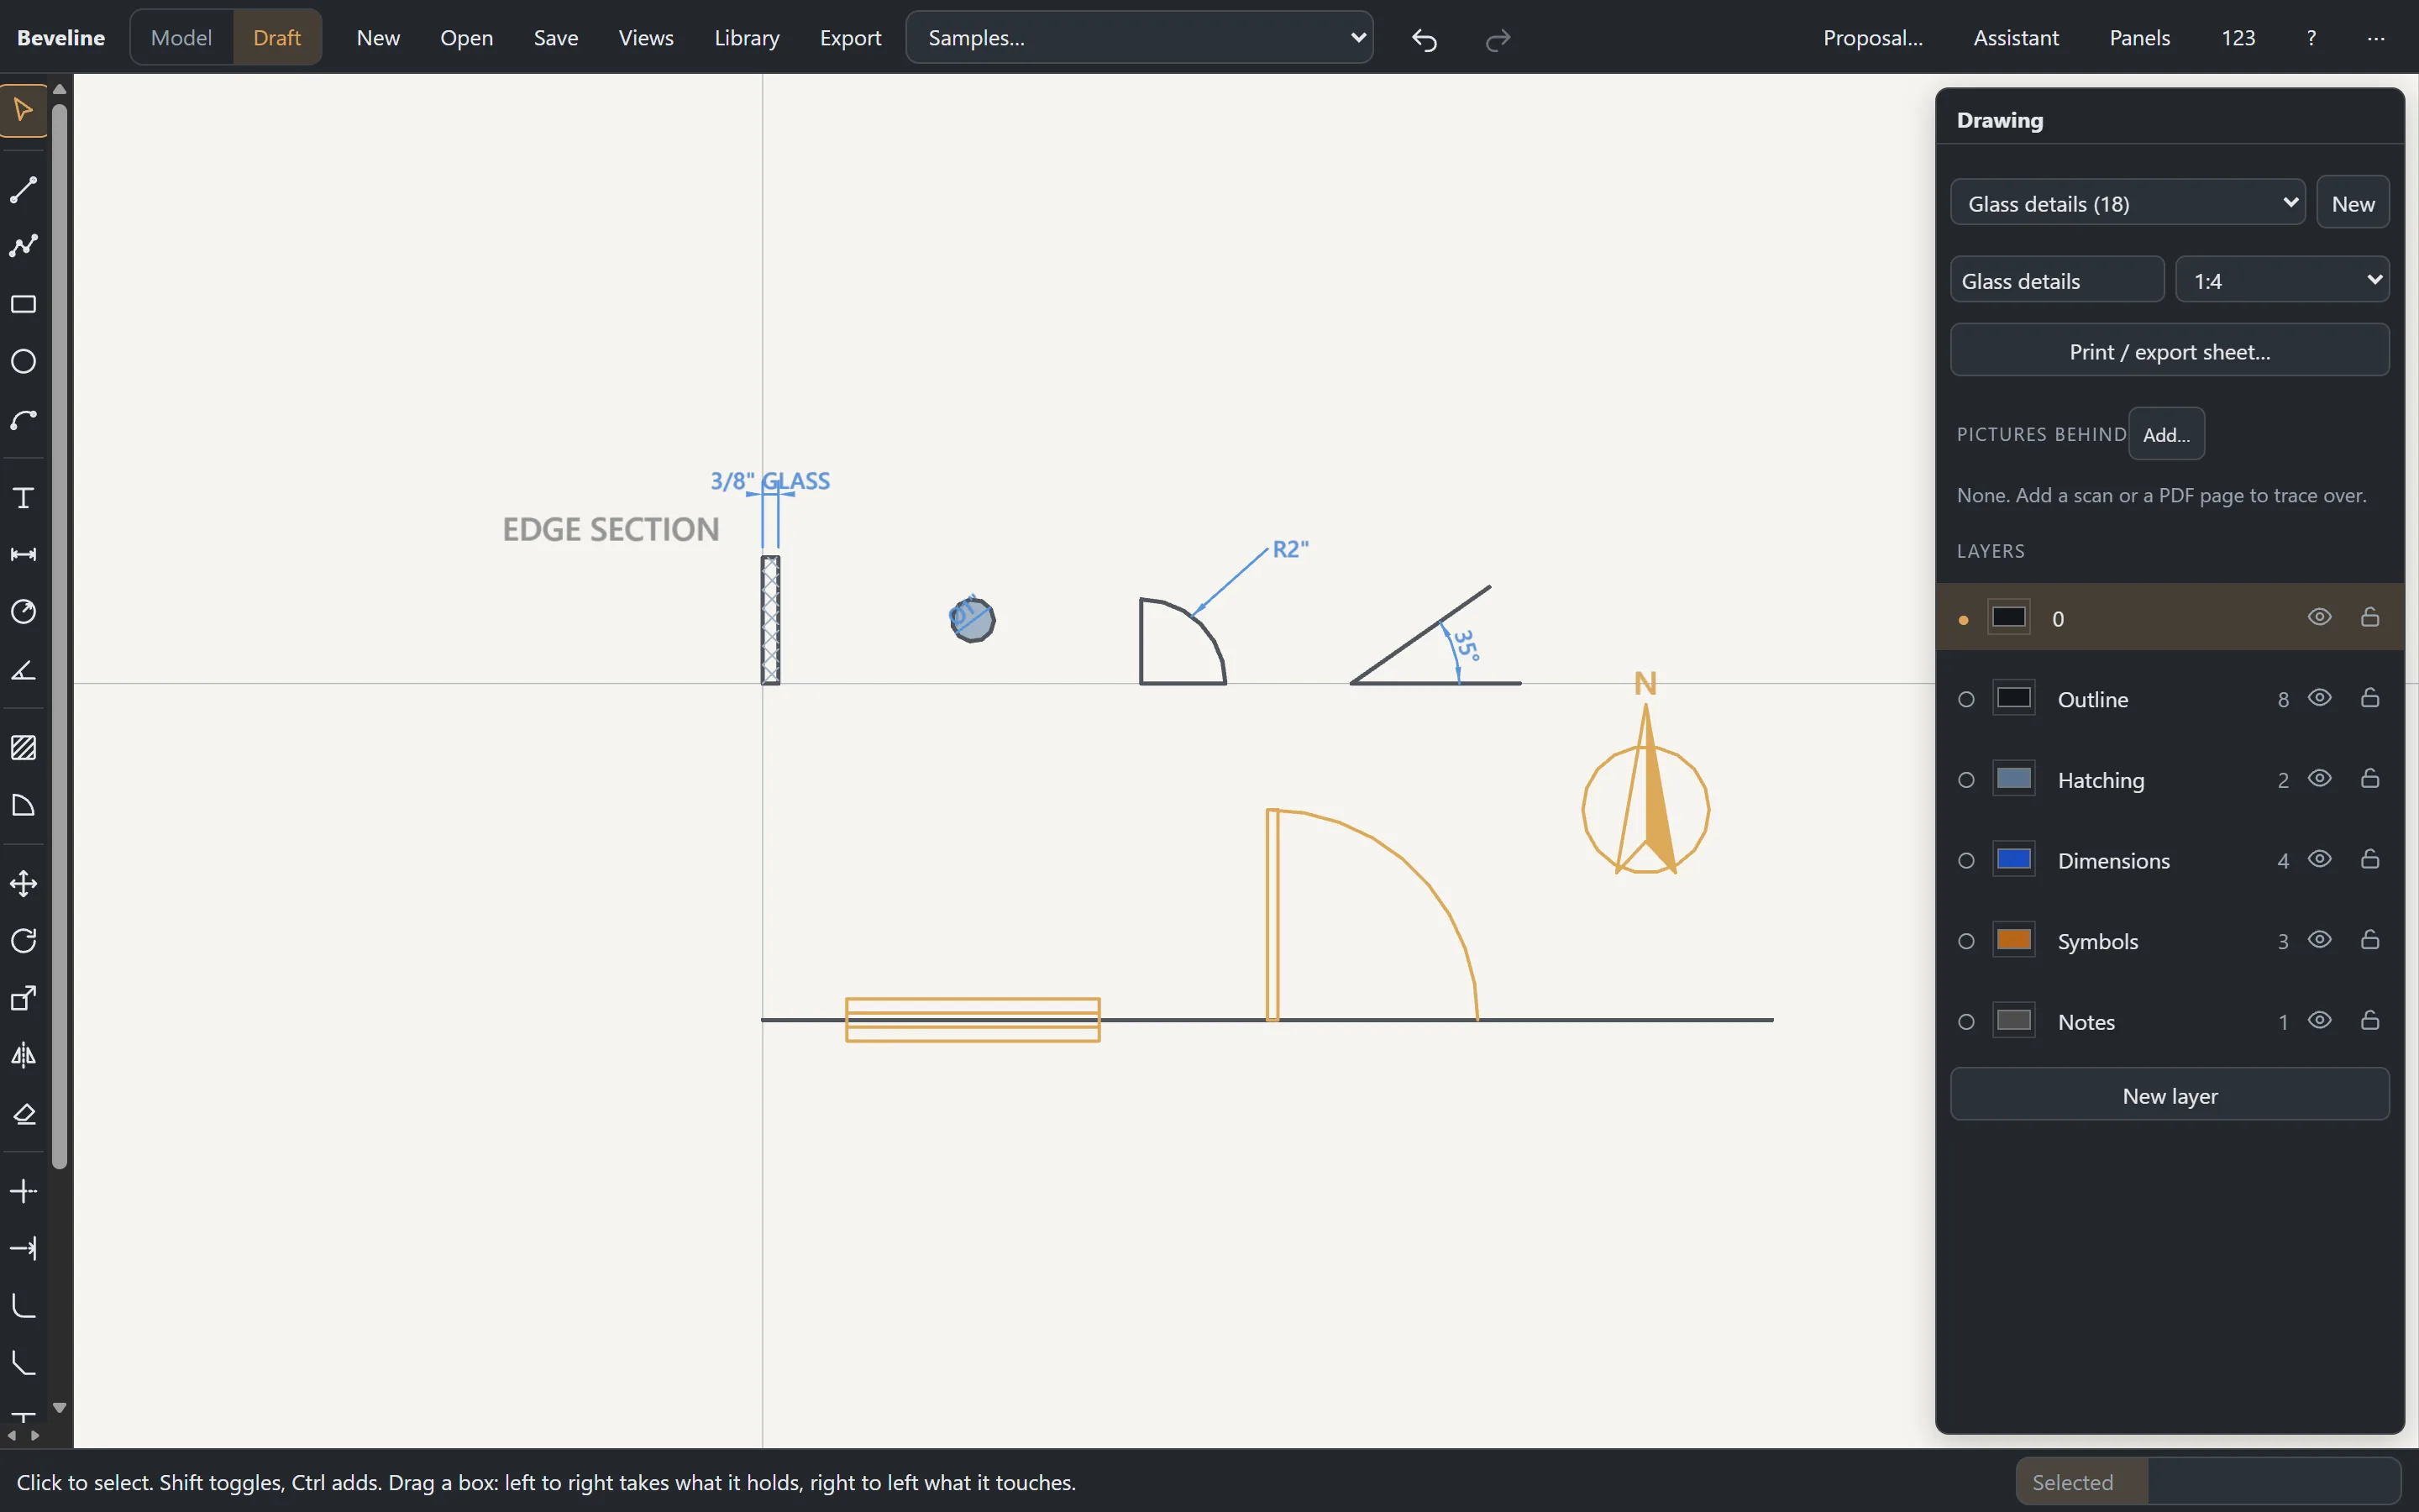Select the Radius dimension tool
Screen dimensions: 2419x1512
[23, 612]
